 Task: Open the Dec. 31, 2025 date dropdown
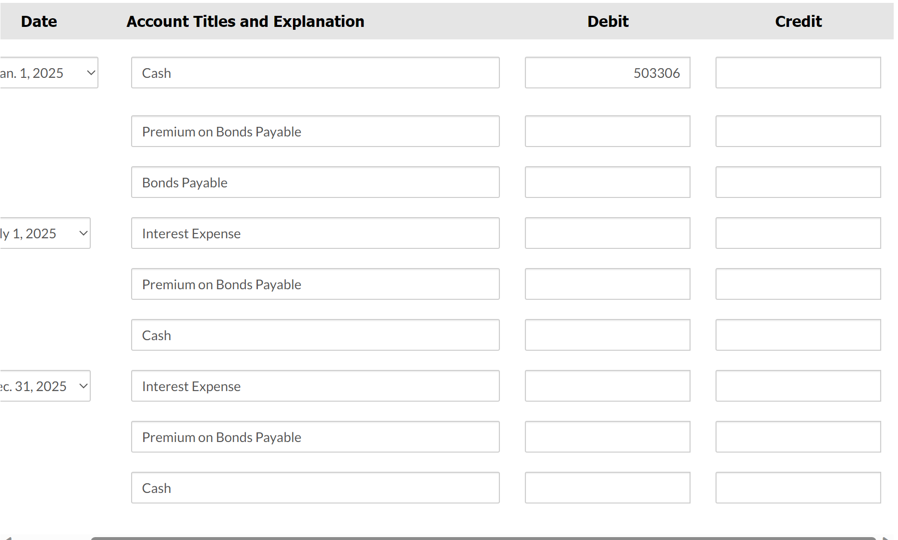[45, 386]
